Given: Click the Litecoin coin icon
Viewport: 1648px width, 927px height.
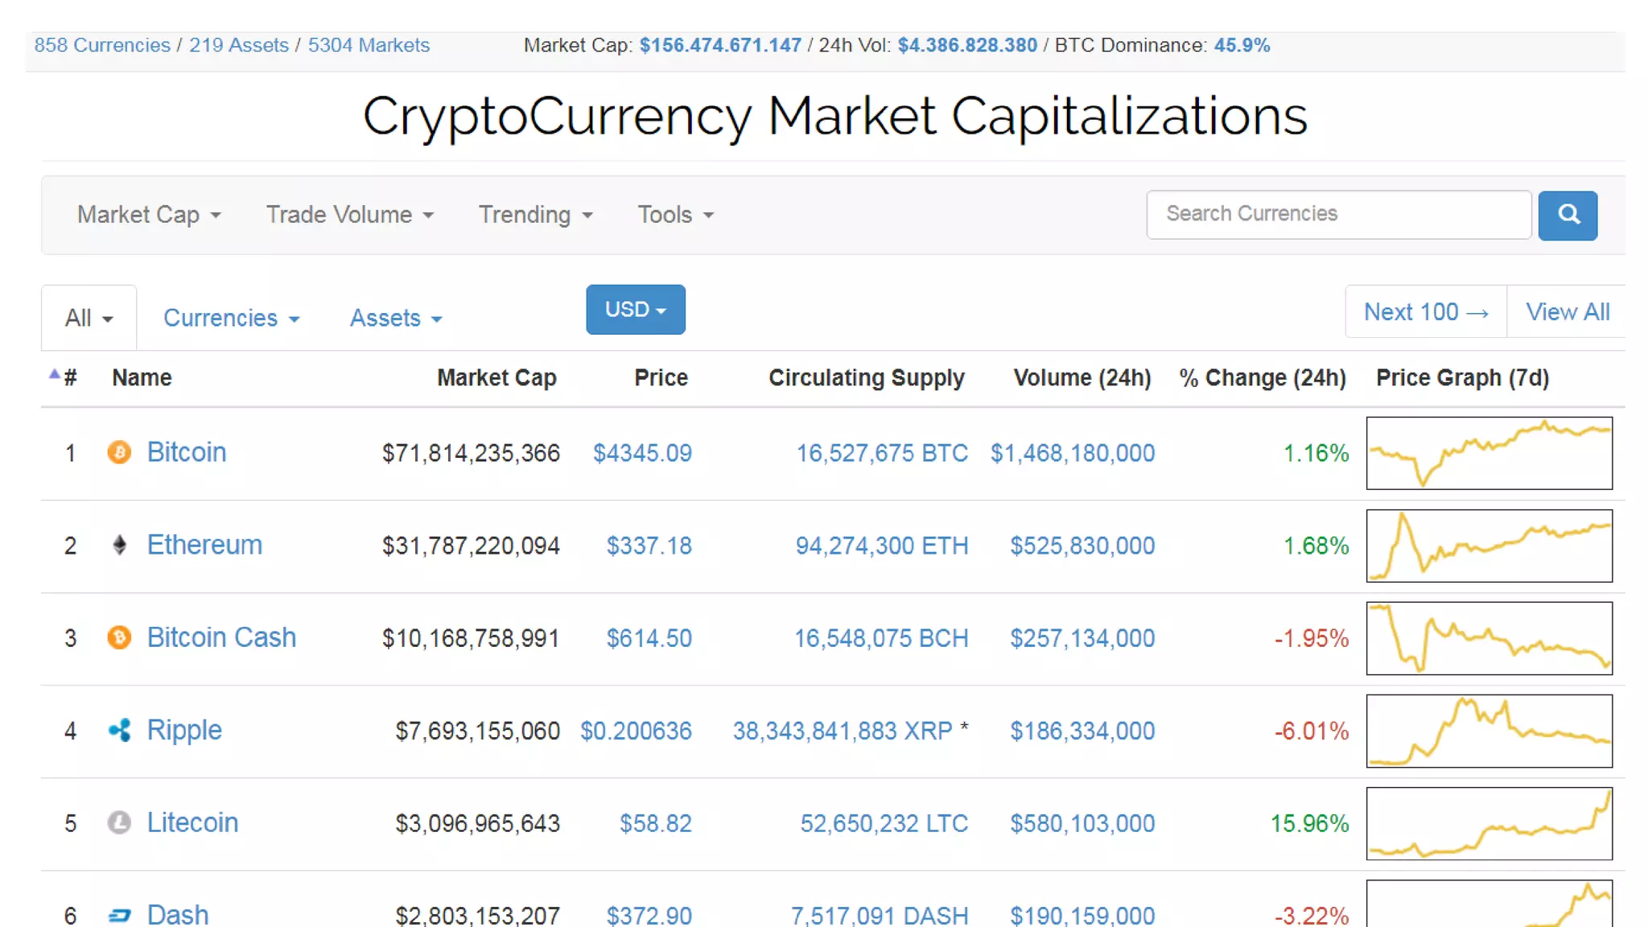Looking at the screenshot, I should 119,822.
